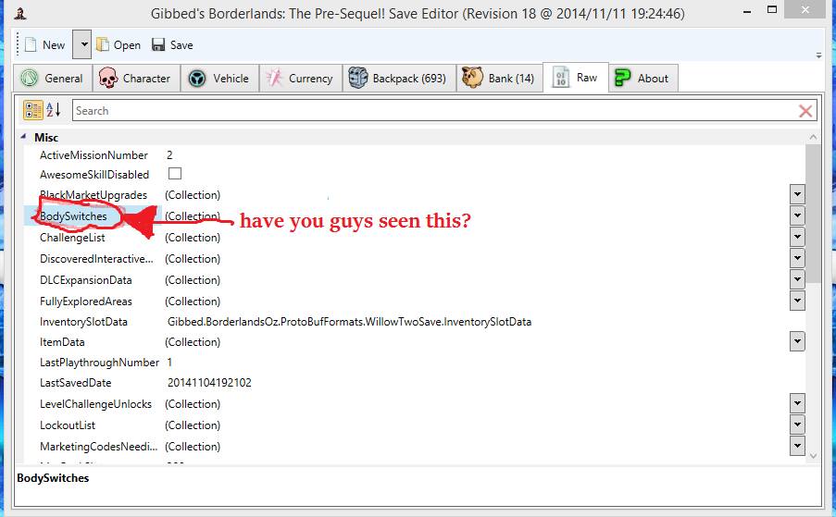Open the Bank (14) tab
The image size is (836, 517).
pyautogui.click(x=499, y=79)
